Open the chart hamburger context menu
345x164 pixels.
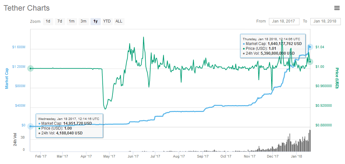337,8
